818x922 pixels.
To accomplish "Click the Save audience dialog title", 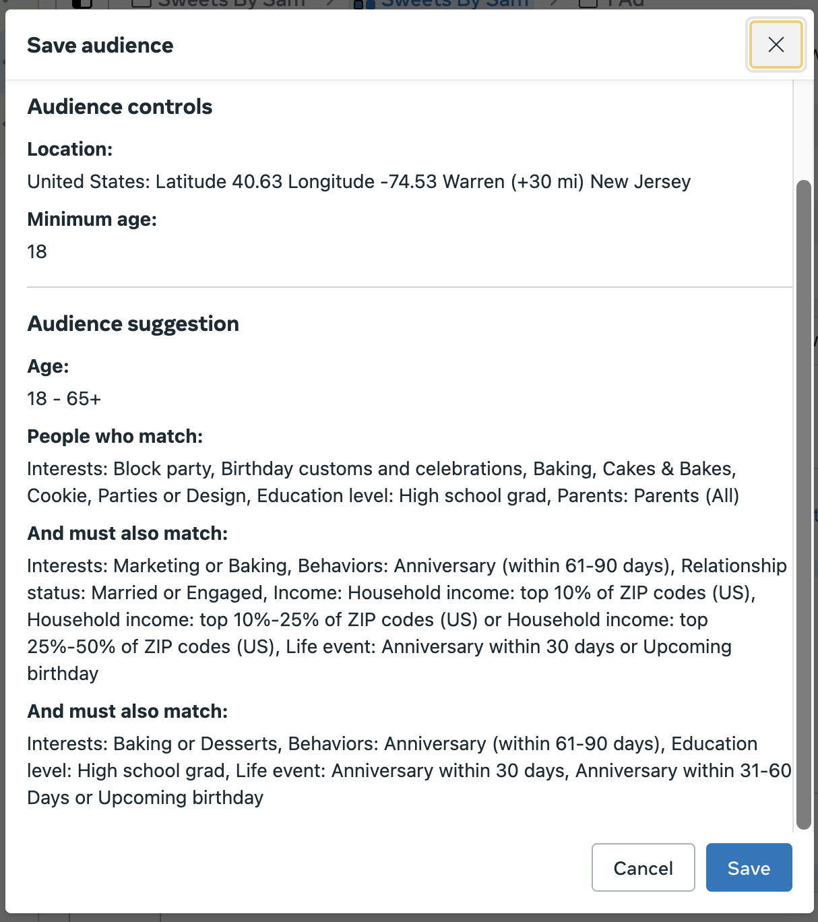I will [100, 45].
